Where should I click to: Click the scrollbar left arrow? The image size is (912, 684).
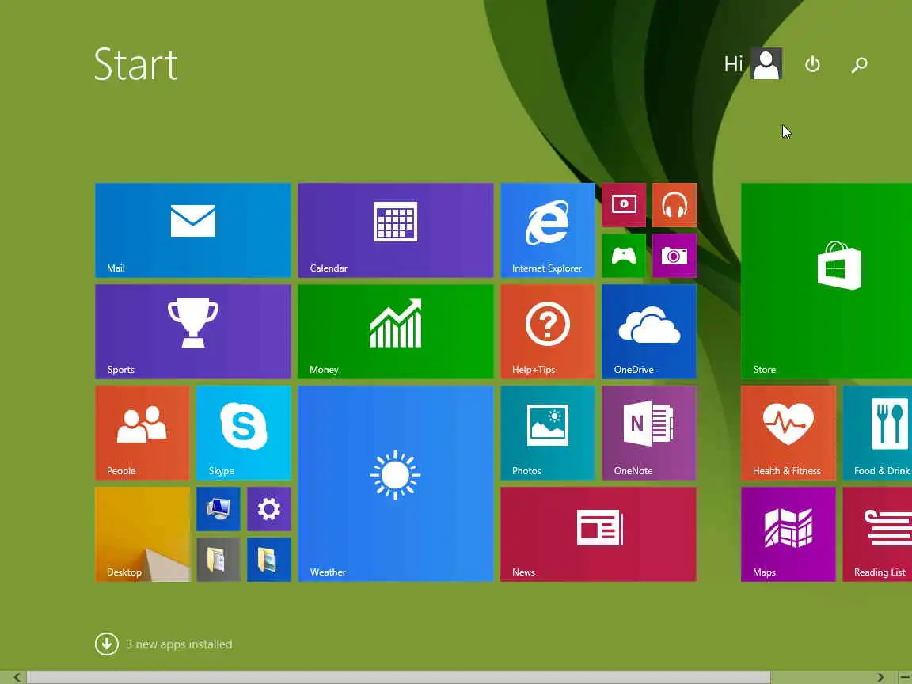coord(17,677)
